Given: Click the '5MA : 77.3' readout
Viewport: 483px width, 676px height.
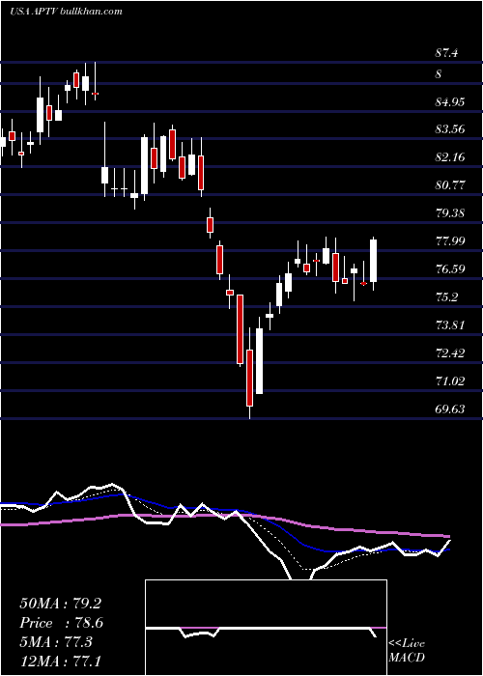Looking at the screenshot, I should pyautogui.click(x=56, y=643).
